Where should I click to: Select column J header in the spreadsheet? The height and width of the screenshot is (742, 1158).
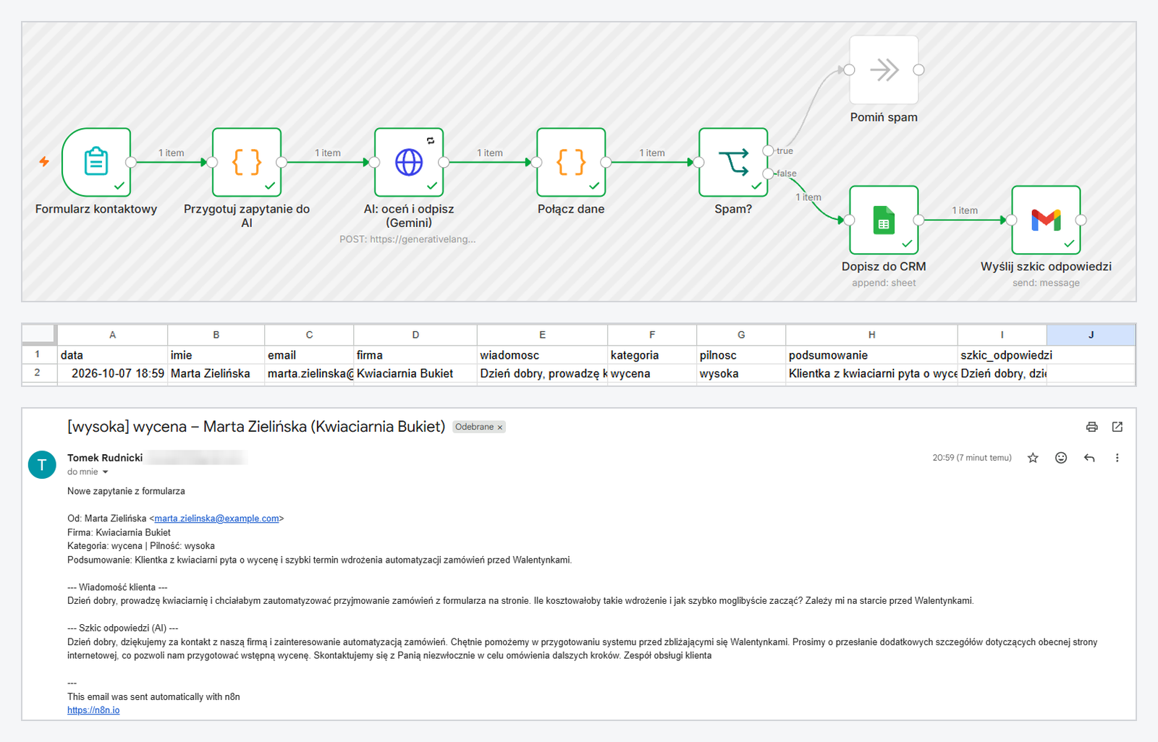click(x=1091, y=335)
